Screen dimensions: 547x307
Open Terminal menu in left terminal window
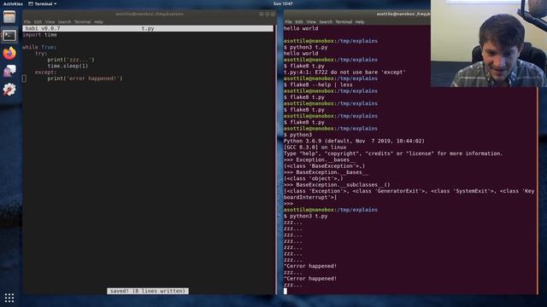click(x=83, y=22)
